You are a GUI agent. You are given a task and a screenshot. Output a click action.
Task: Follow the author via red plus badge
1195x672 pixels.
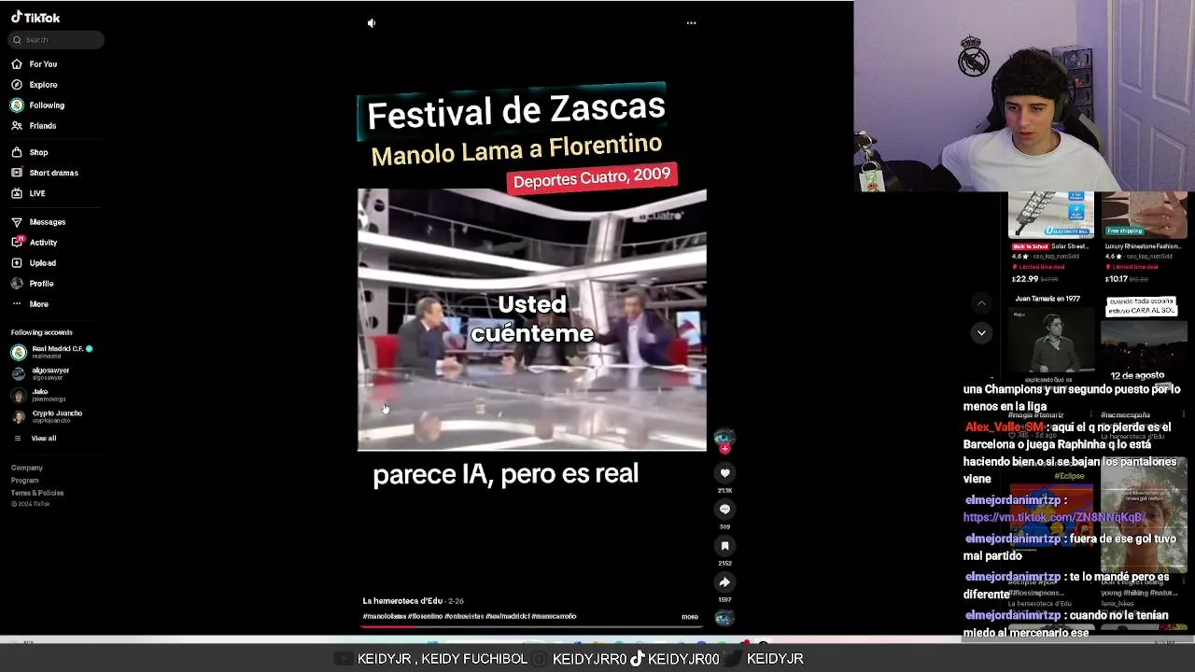pyautogui.click(x=724, y=449)
